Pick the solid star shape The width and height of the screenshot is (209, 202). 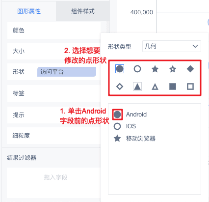coord(155,69)
